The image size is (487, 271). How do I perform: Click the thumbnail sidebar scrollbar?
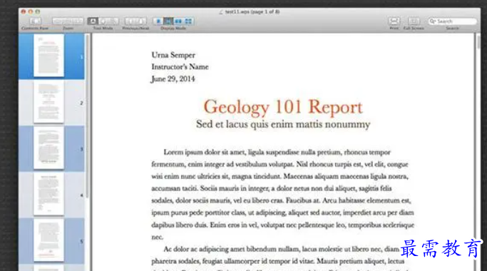88,116
